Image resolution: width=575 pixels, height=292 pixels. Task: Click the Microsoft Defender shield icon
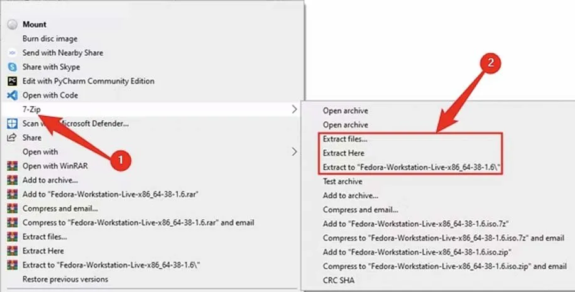tap(12, 124)
